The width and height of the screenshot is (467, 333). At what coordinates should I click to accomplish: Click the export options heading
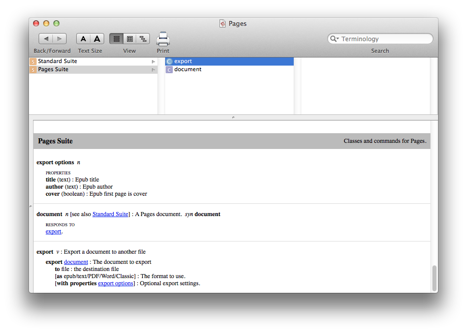(55, 162)
